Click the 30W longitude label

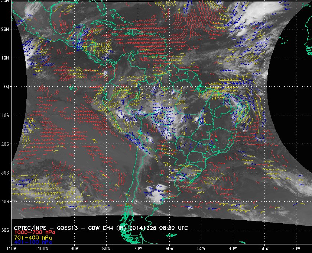264,249
